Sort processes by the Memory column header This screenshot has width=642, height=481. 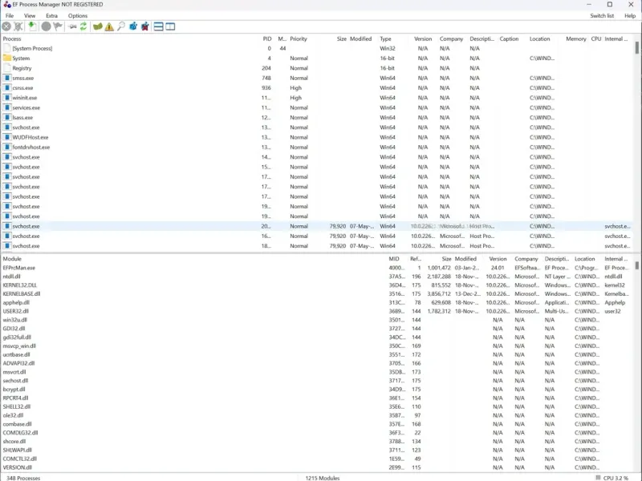[576, 38]
